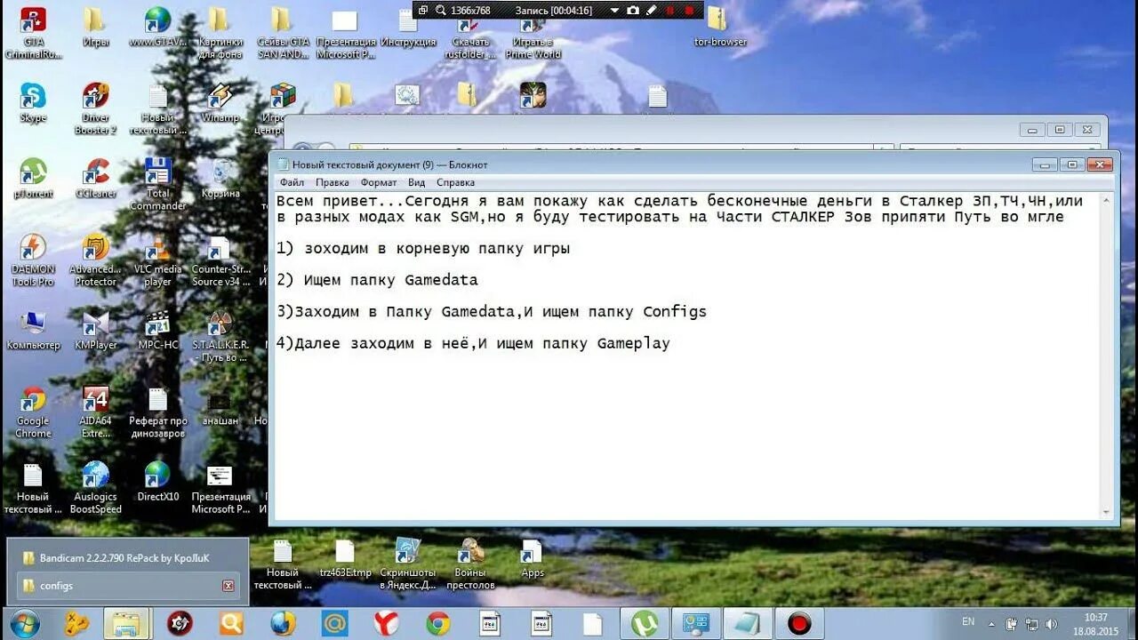The width and height of the screenshot is (1138, 640).
Task: Click the magnifier next to 1366x768 in the Bandicam bar
Action: 440,10
